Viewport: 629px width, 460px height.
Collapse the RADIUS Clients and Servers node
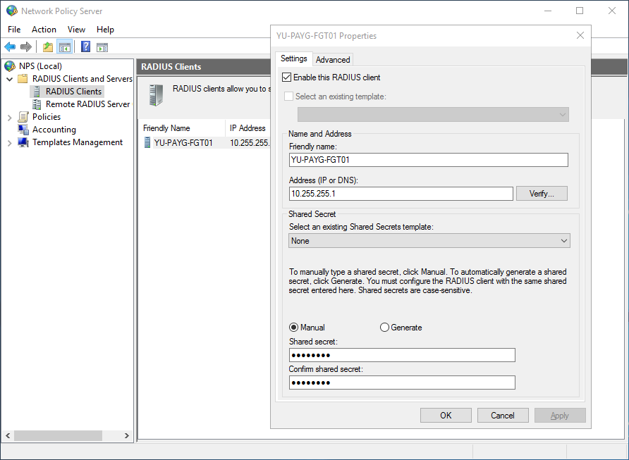[x=8, y=78]
